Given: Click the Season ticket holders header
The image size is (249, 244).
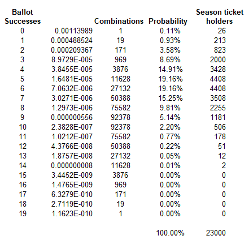Looking at the screenshot, I should [x=220, y=16].
